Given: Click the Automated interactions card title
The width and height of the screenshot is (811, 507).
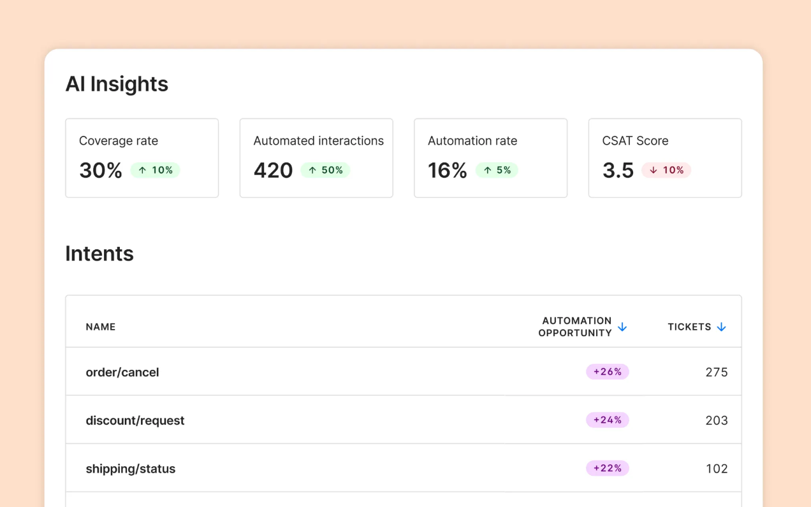Looking at the screenshot, I should point(319,141).
